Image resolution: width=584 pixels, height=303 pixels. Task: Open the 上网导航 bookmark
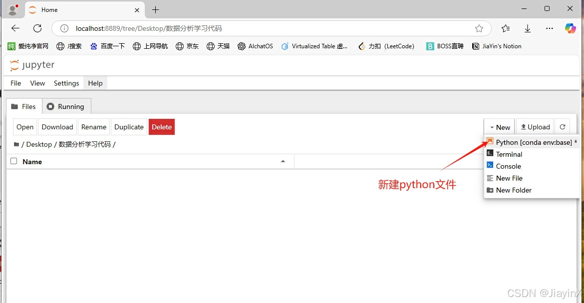pyautogui.click(x=150, y=46)
